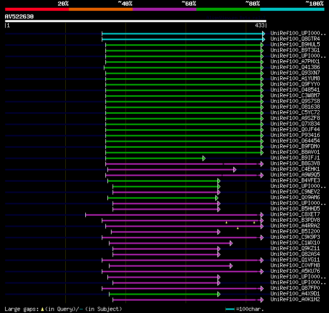Click the yellow gap marker below the A4RRA2 bar
This screenshot has height=313, width=329.
pos(237,228)
